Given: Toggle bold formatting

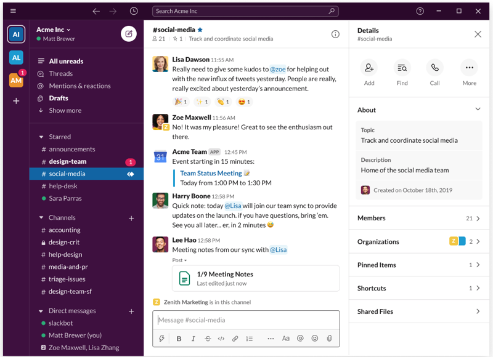Looking at the screenshot, I should point(179,339).
